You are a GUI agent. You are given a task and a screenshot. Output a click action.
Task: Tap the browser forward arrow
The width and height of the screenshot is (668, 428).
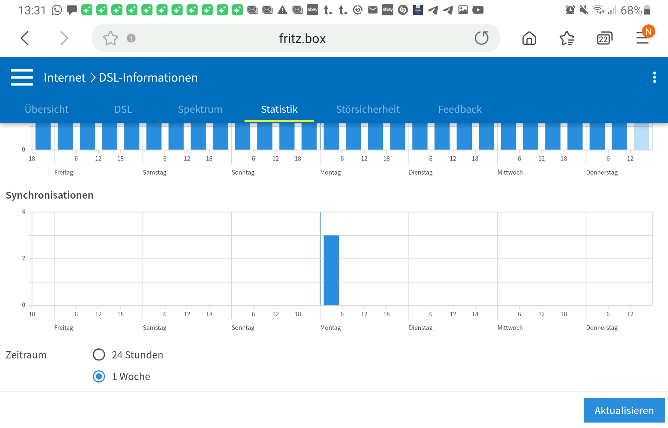tap(64, 38)
